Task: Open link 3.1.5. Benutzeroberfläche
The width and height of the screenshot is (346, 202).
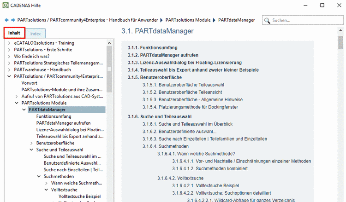Action: [155, 77]
